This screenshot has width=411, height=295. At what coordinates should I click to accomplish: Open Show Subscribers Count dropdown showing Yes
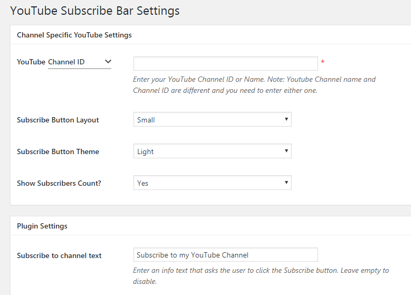(213, 183)
